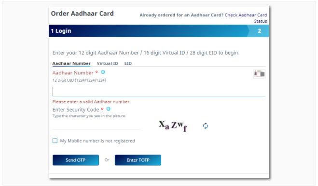Select the Aadhaar Number tab
The height and width of the screenshot is (186, 318).
[71, 63]
